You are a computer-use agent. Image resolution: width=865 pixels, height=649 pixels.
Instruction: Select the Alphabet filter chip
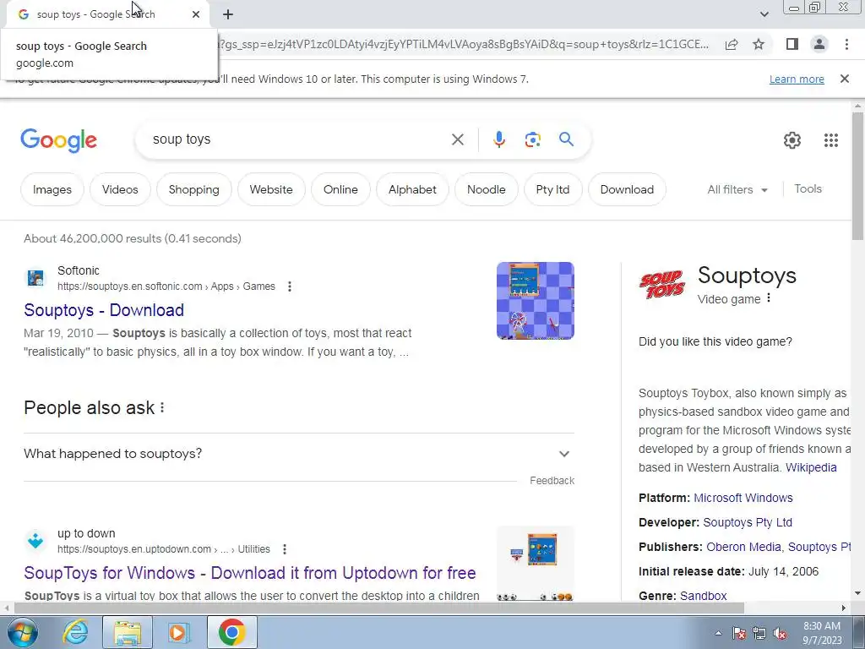pos(412,189)
